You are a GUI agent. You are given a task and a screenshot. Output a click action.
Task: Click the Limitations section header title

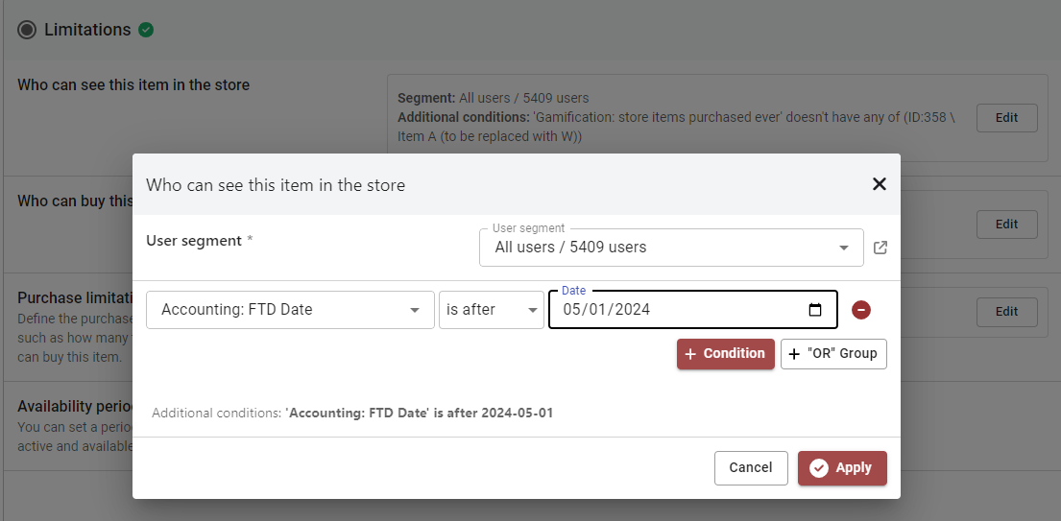pos(87,30)
